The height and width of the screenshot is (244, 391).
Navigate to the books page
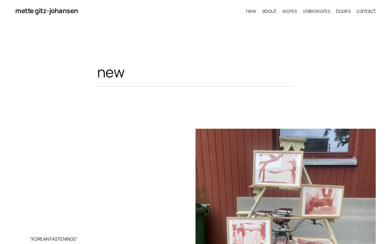click(343, 11)
